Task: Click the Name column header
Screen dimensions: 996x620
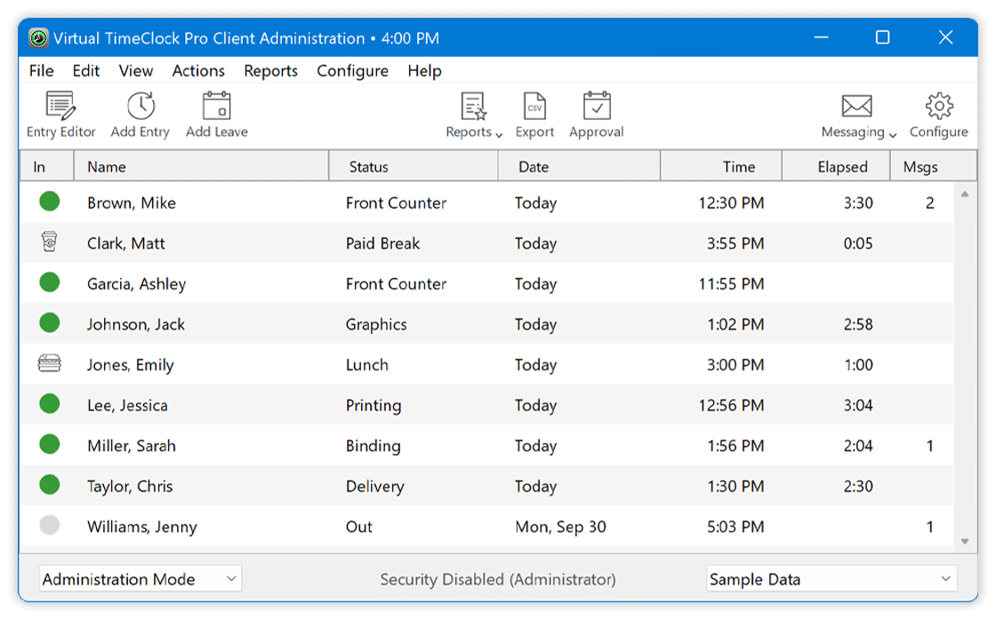Action: click(x=201, y=166)
